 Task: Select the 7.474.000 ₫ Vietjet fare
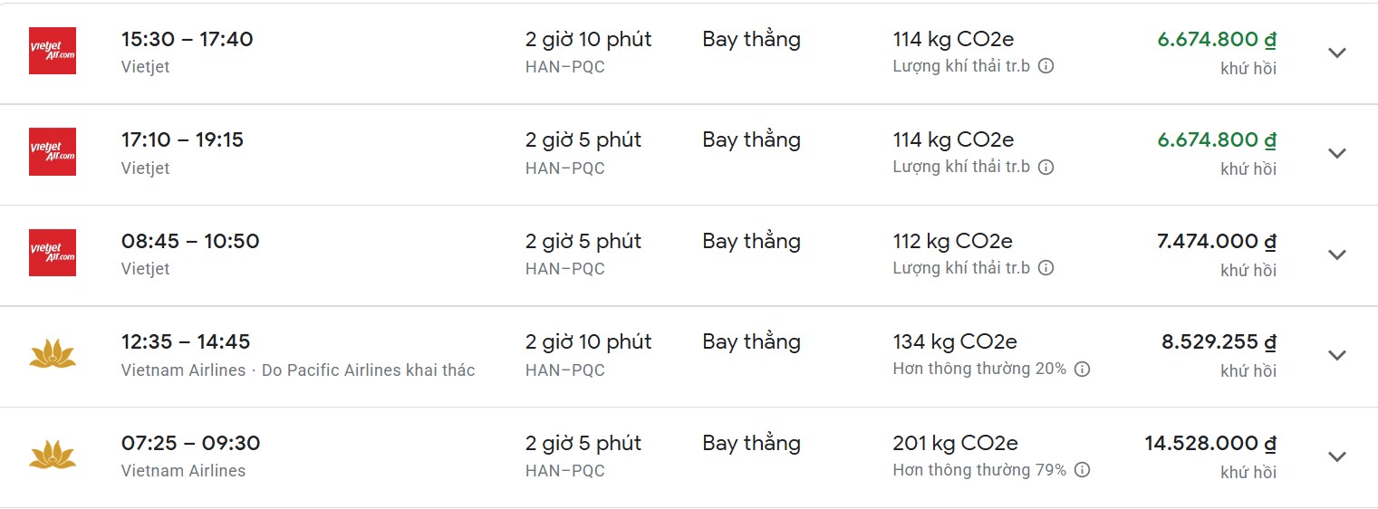[1217, 242]
